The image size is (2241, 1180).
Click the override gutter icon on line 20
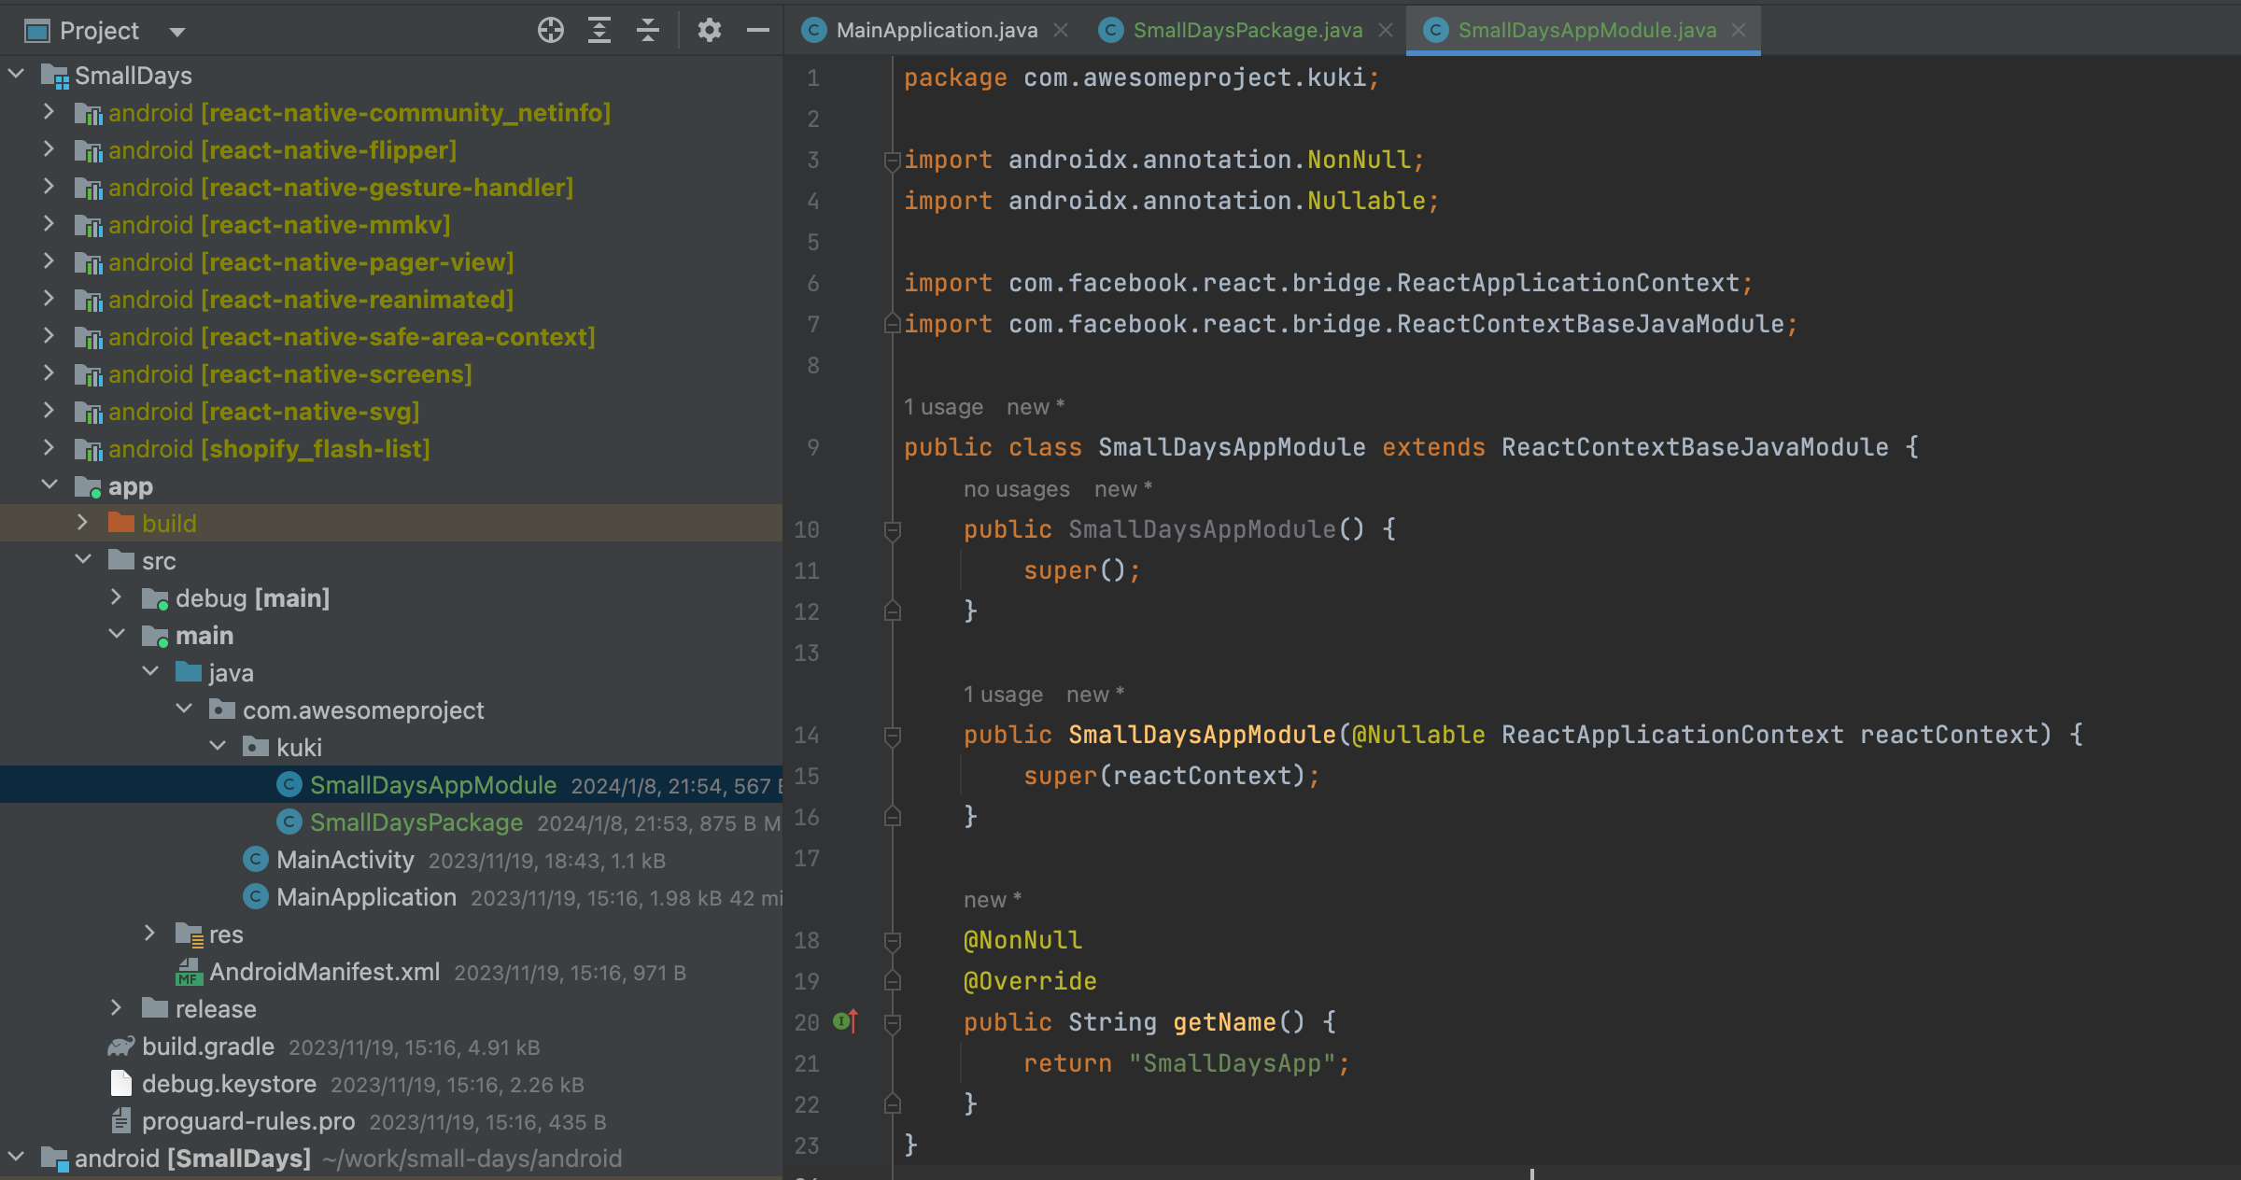point(845,1021)
